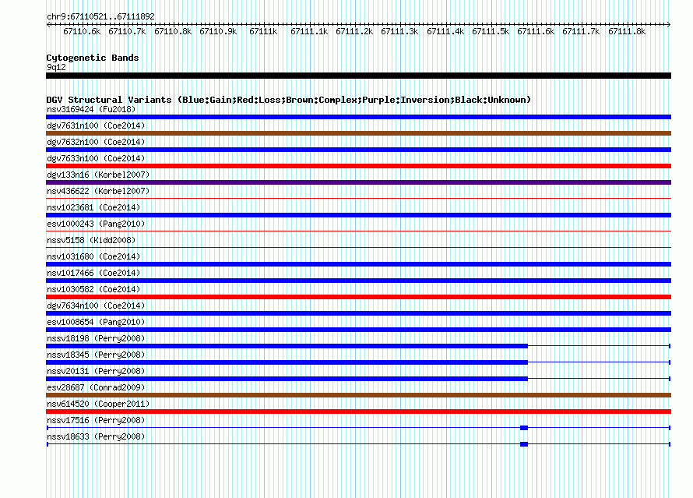Select the red nsv614520 loss bar
This screenshot has width=693, height=498.
tap(358, 411)
